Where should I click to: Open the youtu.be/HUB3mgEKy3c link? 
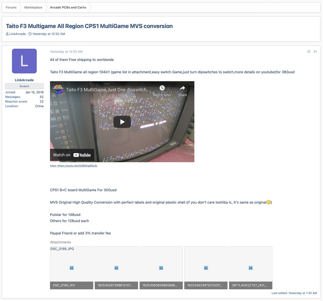[x=73, y=166]
